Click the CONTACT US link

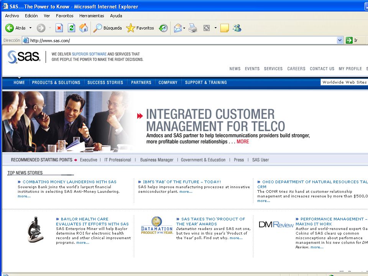pyautogui.click(x=322, y=69)
